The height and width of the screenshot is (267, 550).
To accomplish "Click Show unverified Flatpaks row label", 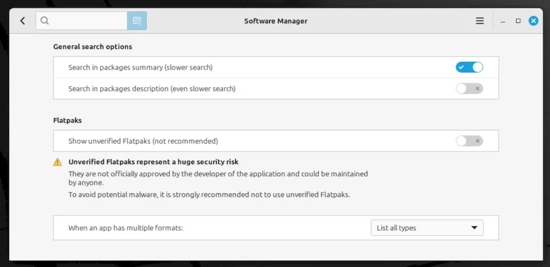I will point(143,141).
